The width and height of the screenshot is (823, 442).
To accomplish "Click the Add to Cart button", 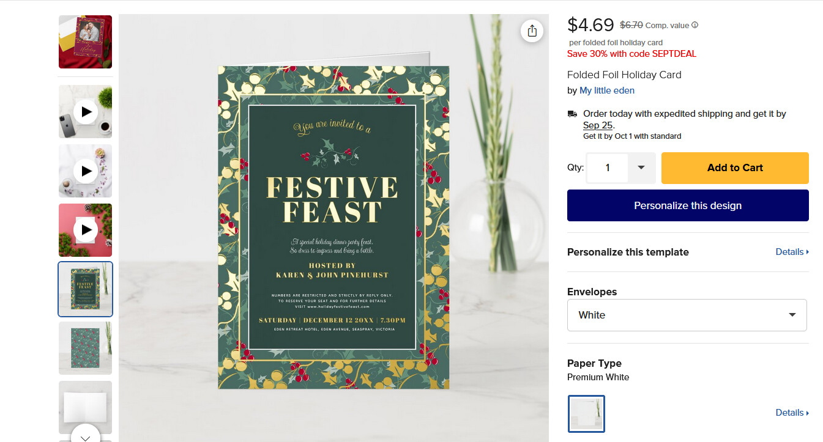I will click(735, 168).
